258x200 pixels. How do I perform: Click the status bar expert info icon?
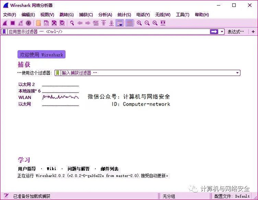pyautogui.click(x=6, y=196)
